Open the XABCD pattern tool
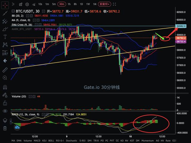The height and width of the screenshot is (143, 191). (5, 45)
